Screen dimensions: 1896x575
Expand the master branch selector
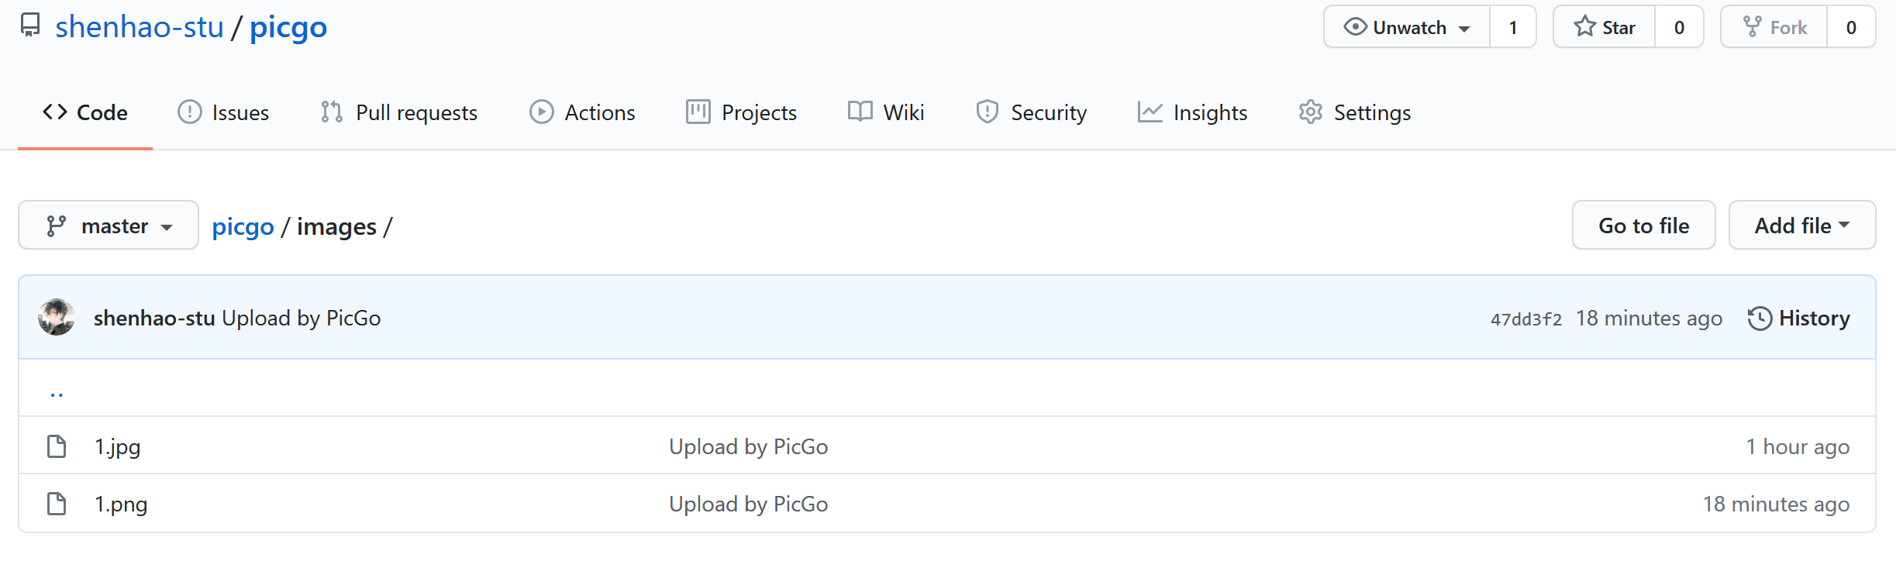[x=109, y=226]
